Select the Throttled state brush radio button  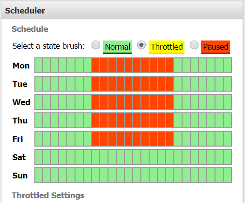141,45
